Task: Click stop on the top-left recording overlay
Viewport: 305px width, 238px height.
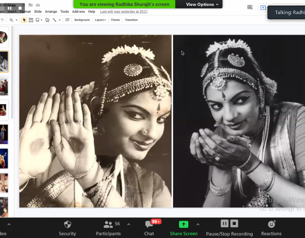Action: coord(20,8)
